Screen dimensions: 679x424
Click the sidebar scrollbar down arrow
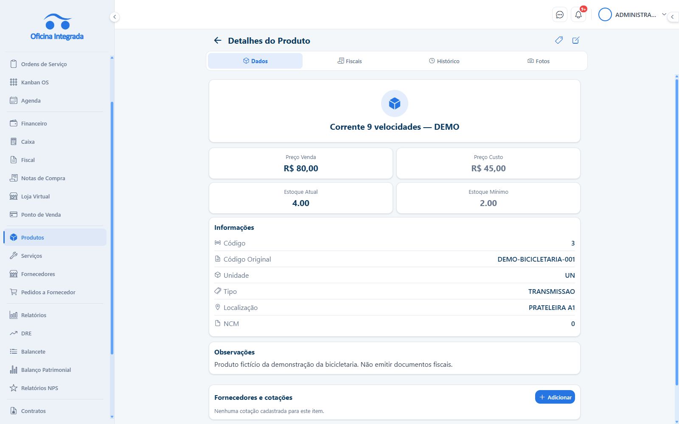pos(112,417)
